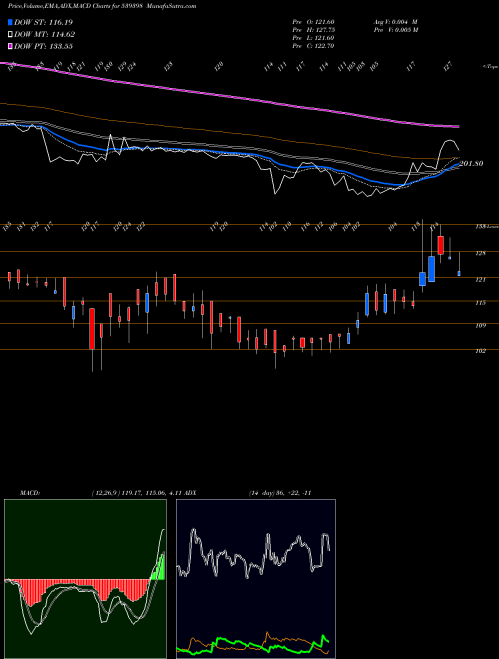Click the last small blue candlestick near 121
This screenshot has width=499, height=659.
tap(459, 274)
